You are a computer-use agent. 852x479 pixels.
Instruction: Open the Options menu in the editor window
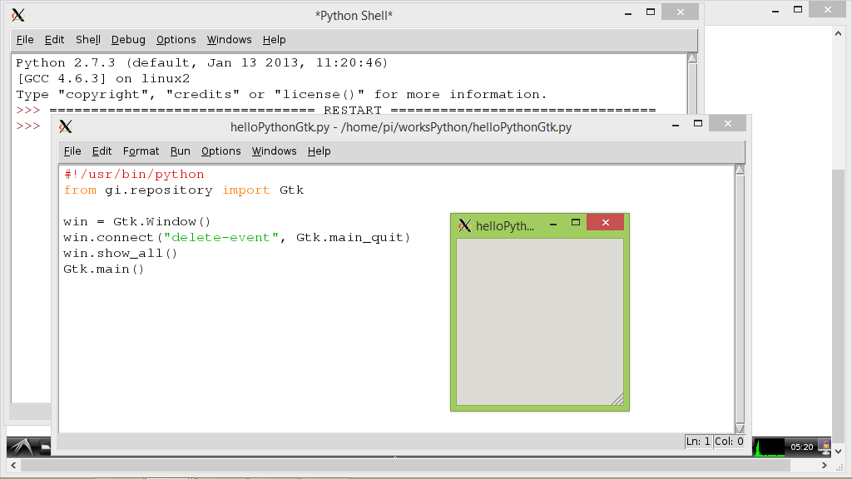click(x=220, y=151)
